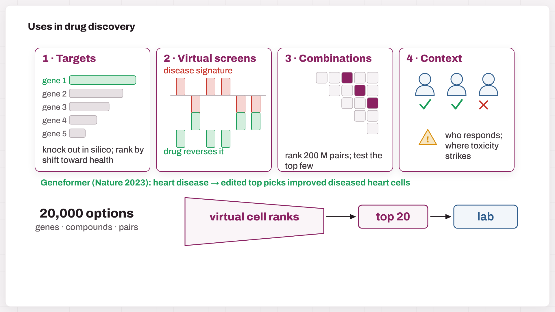Click the "who responds; where toxicity strikes" text

click(474, 146)
